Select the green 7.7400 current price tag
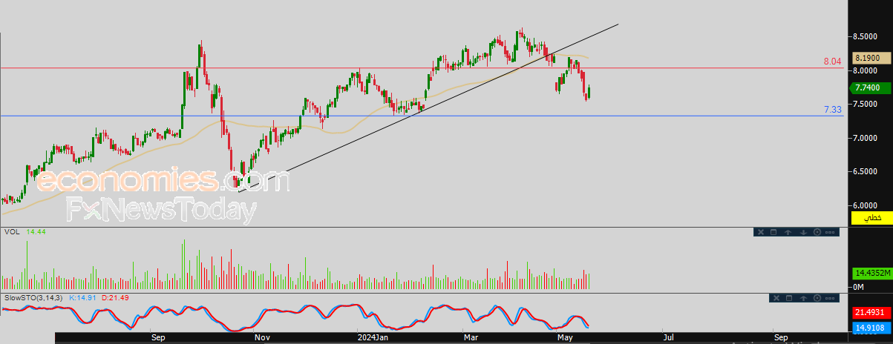893x344 pixels. 871,87
